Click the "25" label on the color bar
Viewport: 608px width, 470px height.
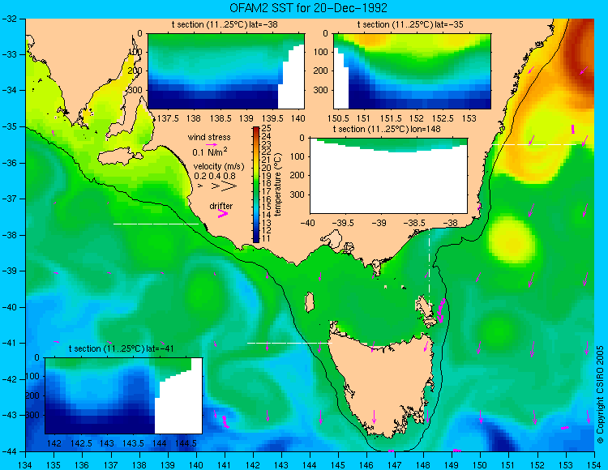267,128
